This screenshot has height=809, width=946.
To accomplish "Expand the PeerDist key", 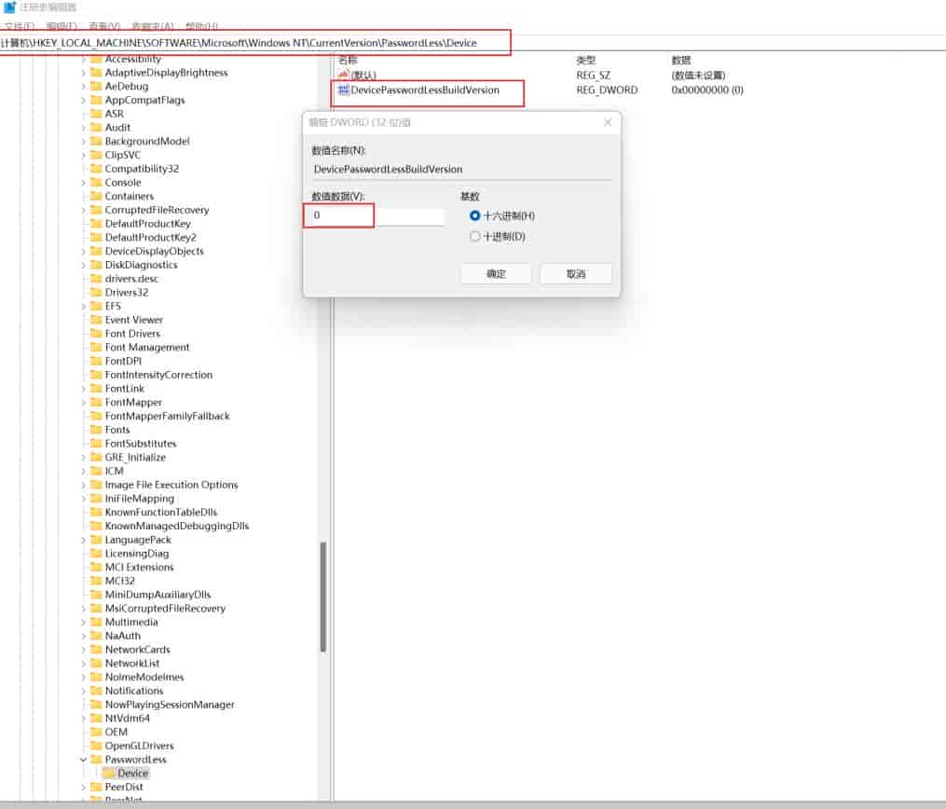I will (x=83, y=787).
